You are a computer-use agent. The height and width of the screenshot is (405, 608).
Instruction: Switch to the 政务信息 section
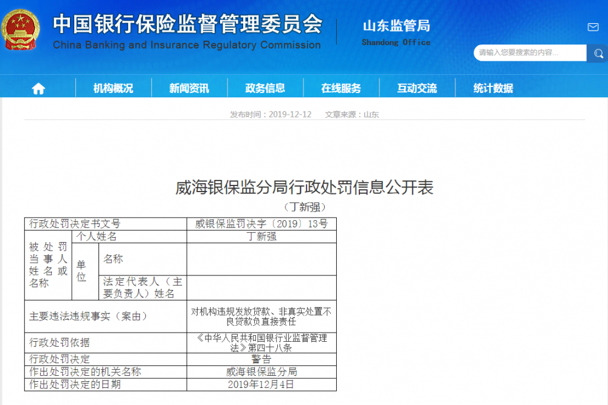point(265,88)
